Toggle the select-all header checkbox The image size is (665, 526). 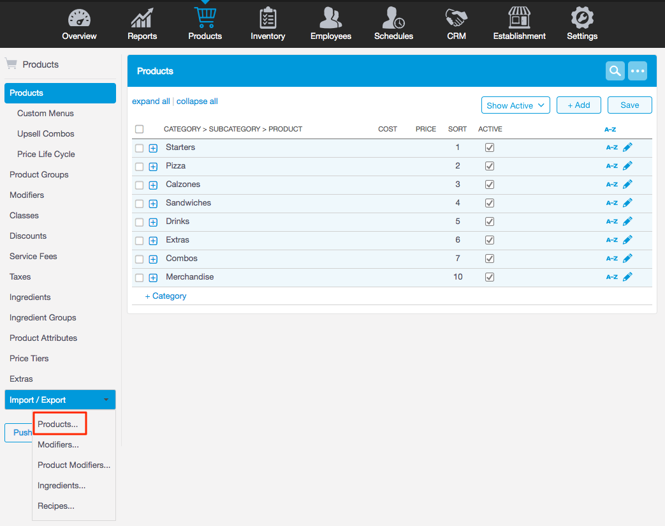pos(140,130)
